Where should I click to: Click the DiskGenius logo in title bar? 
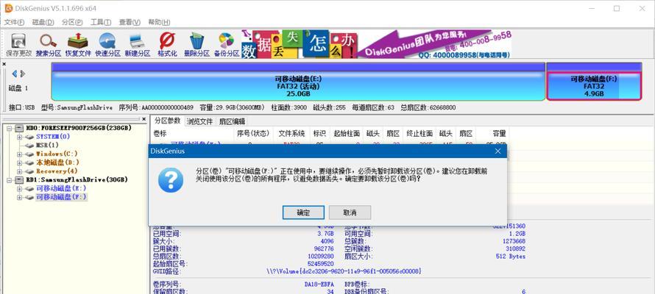coord(8,8)
